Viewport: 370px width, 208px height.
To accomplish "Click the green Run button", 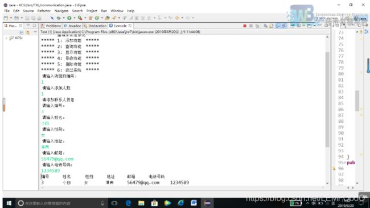I will [69, 18].
